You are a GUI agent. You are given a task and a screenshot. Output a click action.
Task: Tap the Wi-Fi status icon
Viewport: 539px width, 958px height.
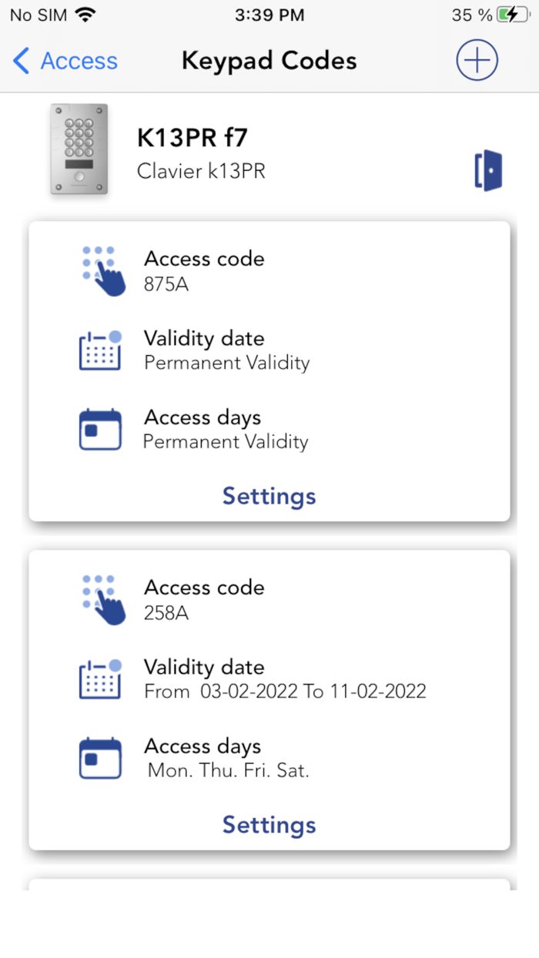click(83, 14)
